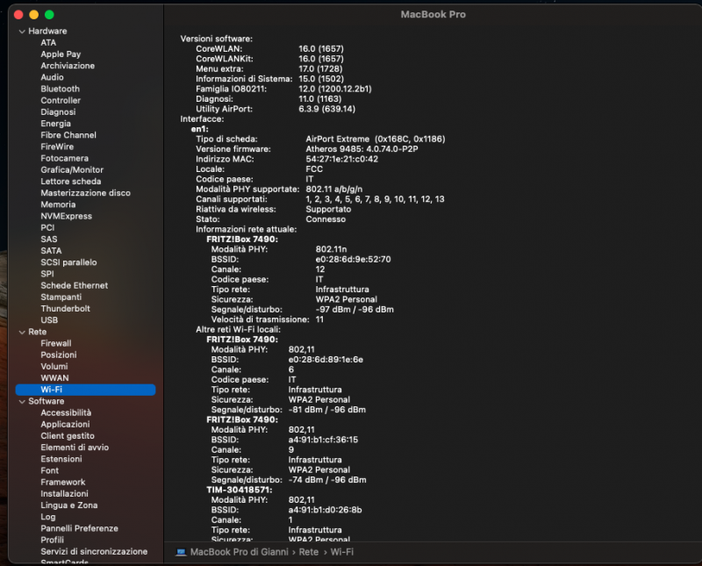Open SCSI parallelo entry
The image size is (702, 566).
[x=68, y=262]
